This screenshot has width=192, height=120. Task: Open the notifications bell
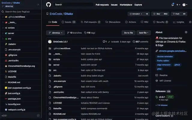pos(173,5)
